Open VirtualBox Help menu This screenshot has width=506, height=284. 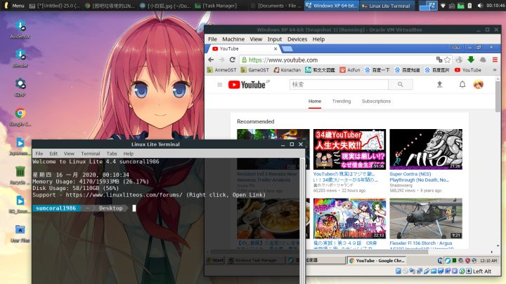(318, 39)
